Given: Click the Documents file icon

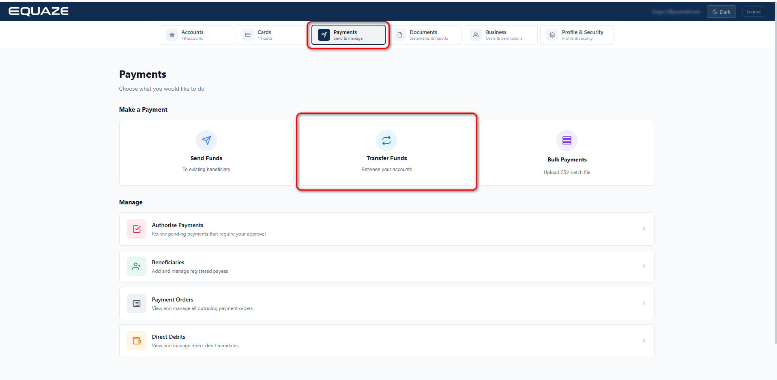Looking at the screenshot, I should [400, 35].
